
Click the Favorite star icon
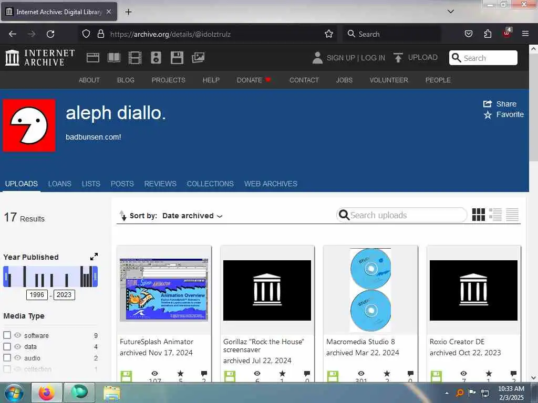tap(488, 115)
